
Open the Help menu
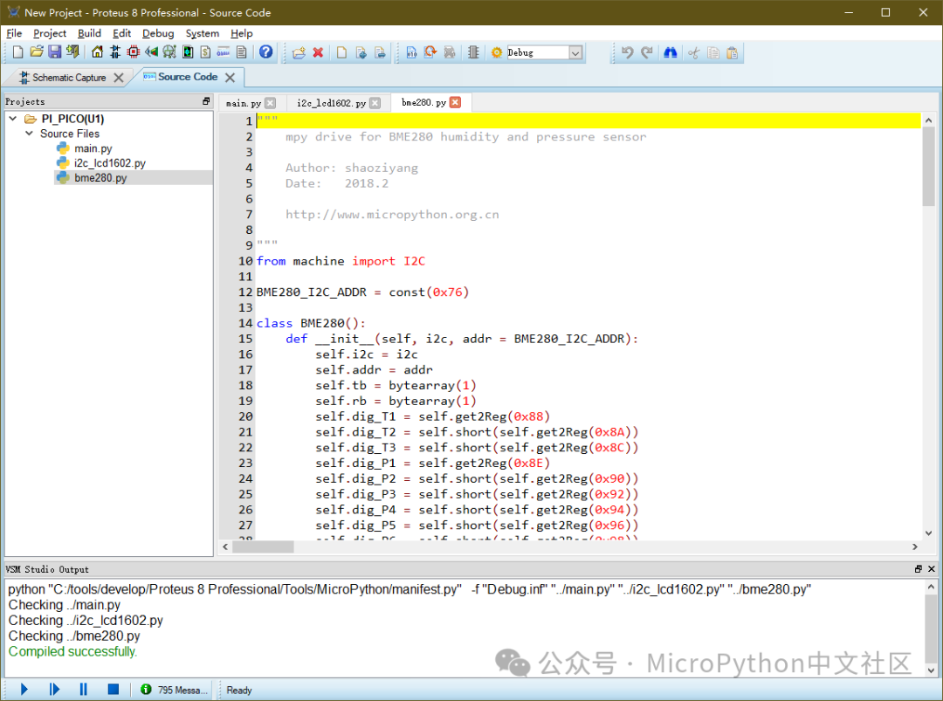click(241, 33)
